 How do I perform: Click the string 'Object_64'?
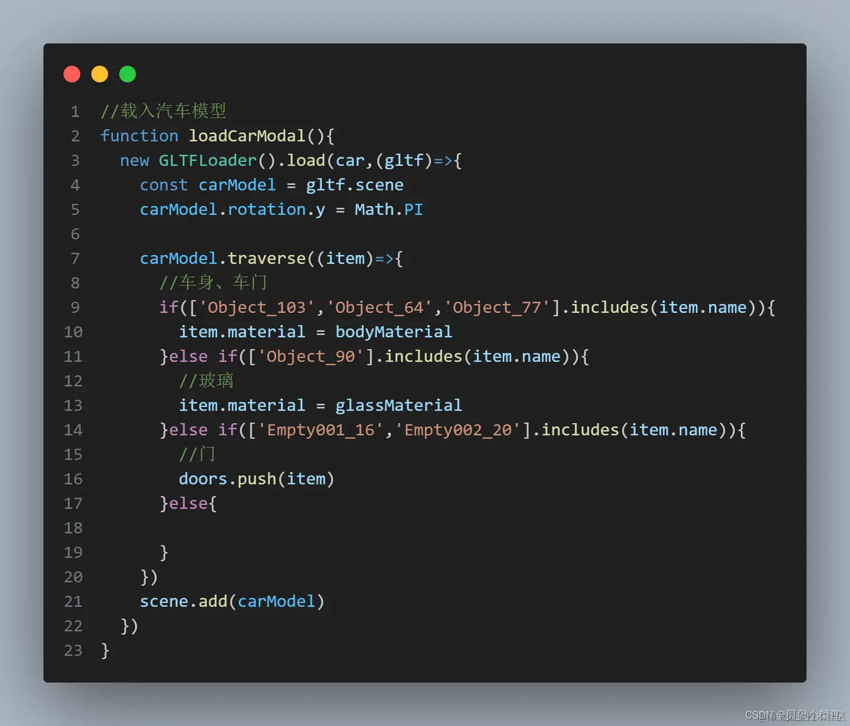tap(379, 307)
